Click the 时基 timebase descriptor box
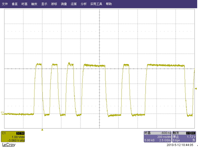The height and width of the screenshot is (149, 198). pos(157,136)
